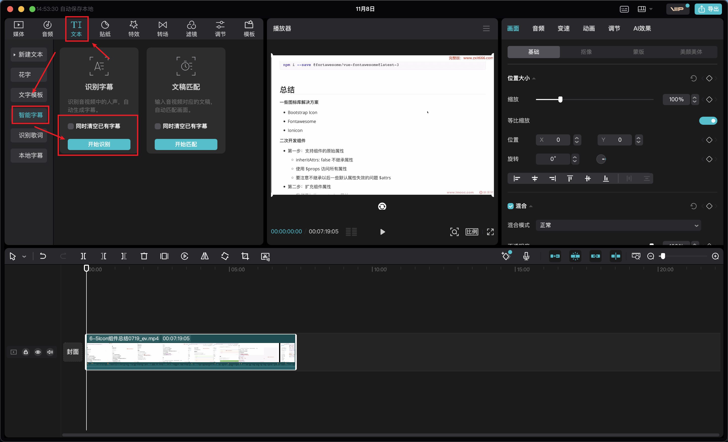Click the 缩放 slider handle
This screenshot has height=442, width=728.
point(560,99)
